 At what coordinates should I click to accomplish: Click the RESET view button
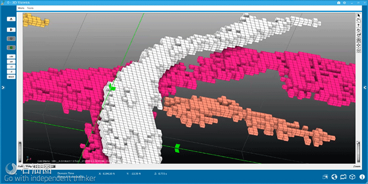[11, 77]
